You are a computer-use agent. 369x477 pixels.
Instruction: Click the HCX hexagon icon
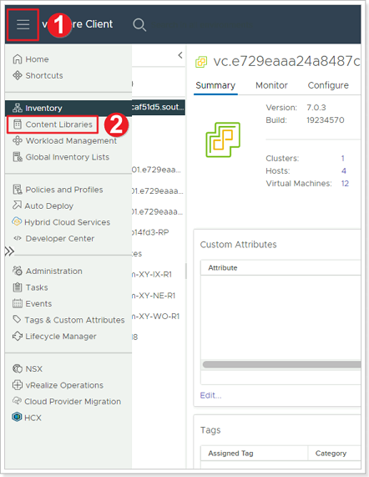point(17,417)
